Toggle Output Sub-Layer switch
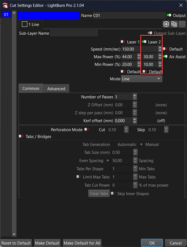Screen dimensions: 187x247 pyautogui.click(x=150, y=33)
